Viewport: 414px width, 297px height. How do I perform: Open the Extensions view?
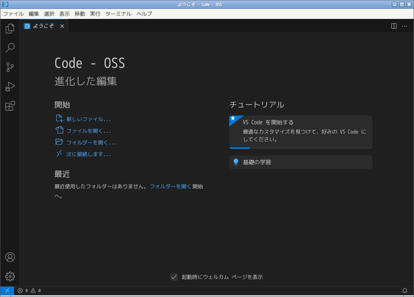click(x=10, y=106)
